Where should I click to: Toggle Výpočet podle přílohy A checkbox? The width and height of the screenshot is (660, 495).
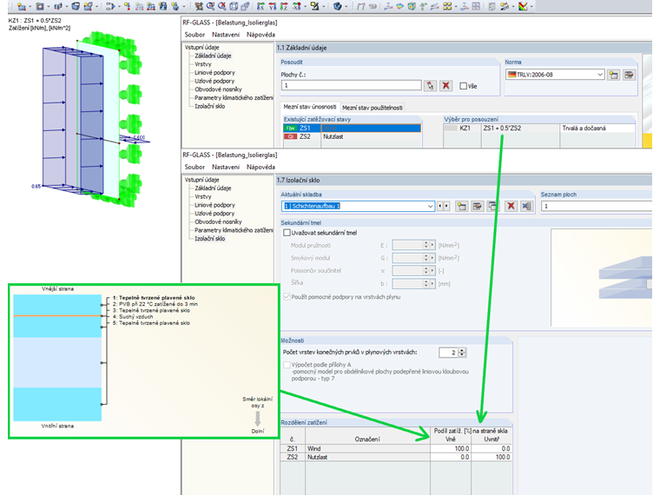click(287, 365)
